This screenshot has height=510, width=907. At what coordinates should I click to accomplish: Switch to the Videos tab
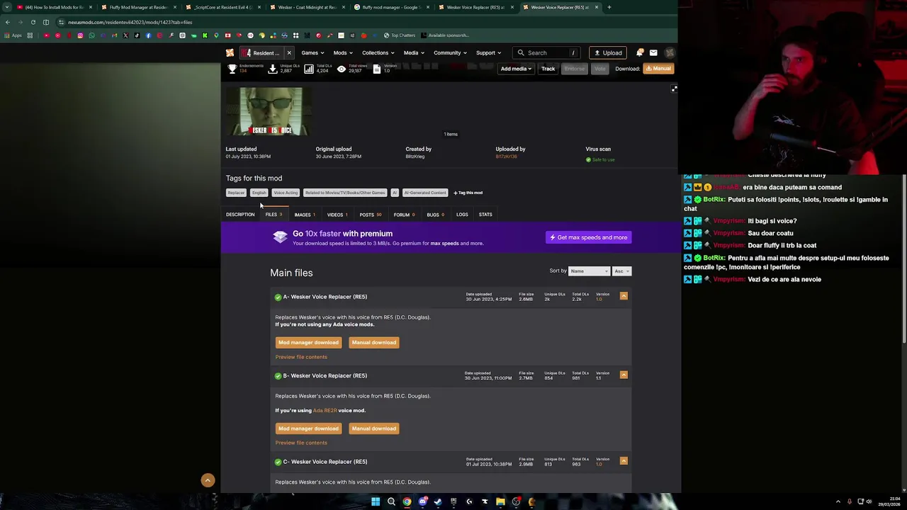click(x=337, y=215)
